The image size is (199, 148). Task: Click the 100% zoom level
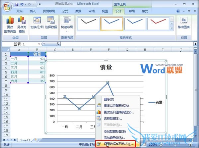[x=153, y=145]
